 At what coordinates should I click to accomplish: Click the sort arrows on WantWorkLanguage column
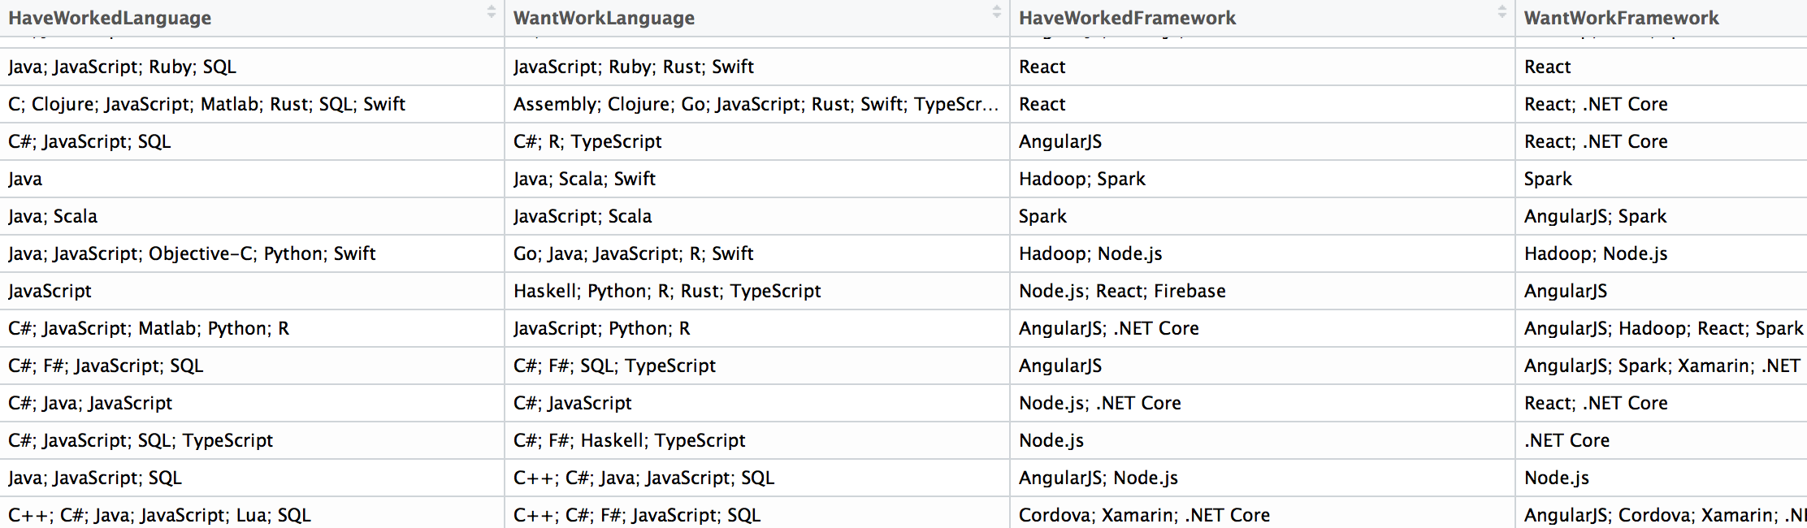tap(996, 13)
